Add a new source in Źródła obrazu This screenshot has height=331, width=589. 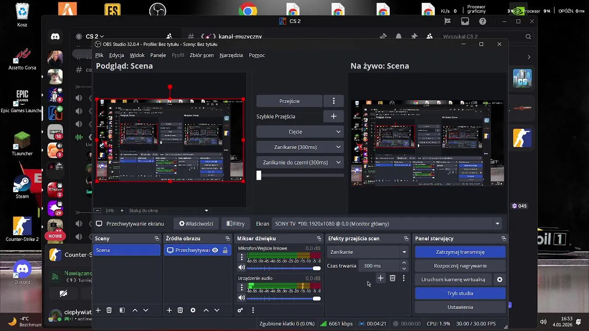(x=169, y=310)
